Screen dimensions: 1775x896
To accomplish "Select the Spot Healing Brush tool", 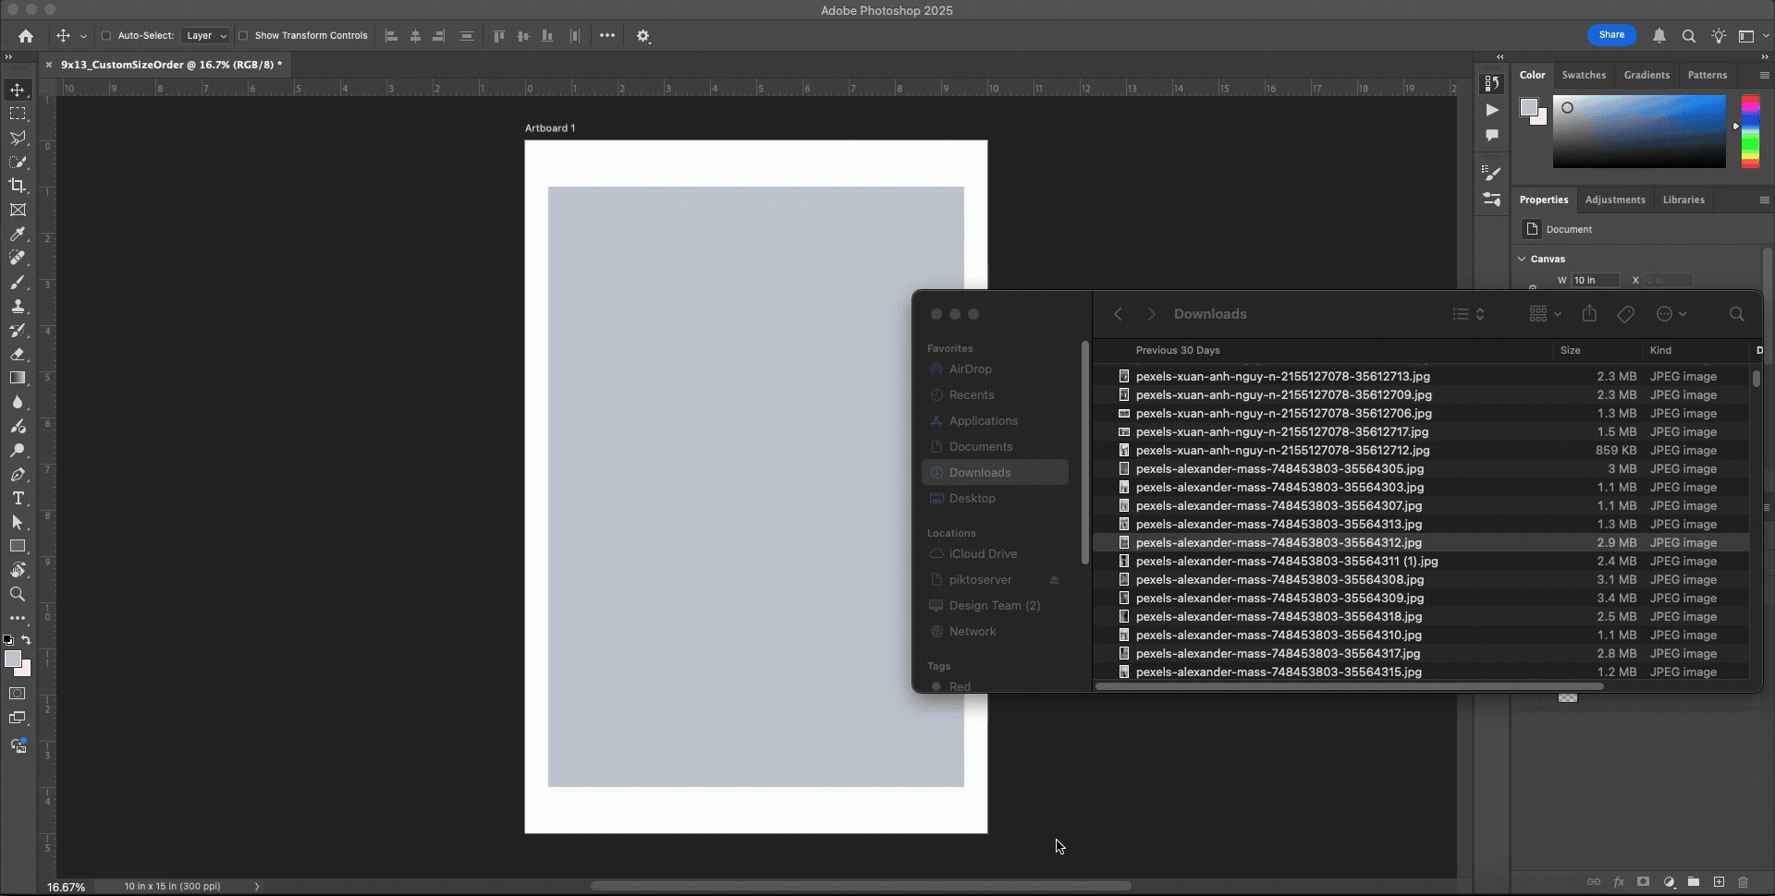I will [18, 258].
